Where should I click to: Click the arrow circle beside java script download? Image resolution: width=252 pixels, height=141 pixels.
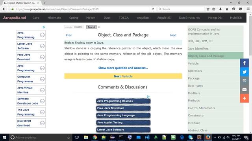click(42, 123)
